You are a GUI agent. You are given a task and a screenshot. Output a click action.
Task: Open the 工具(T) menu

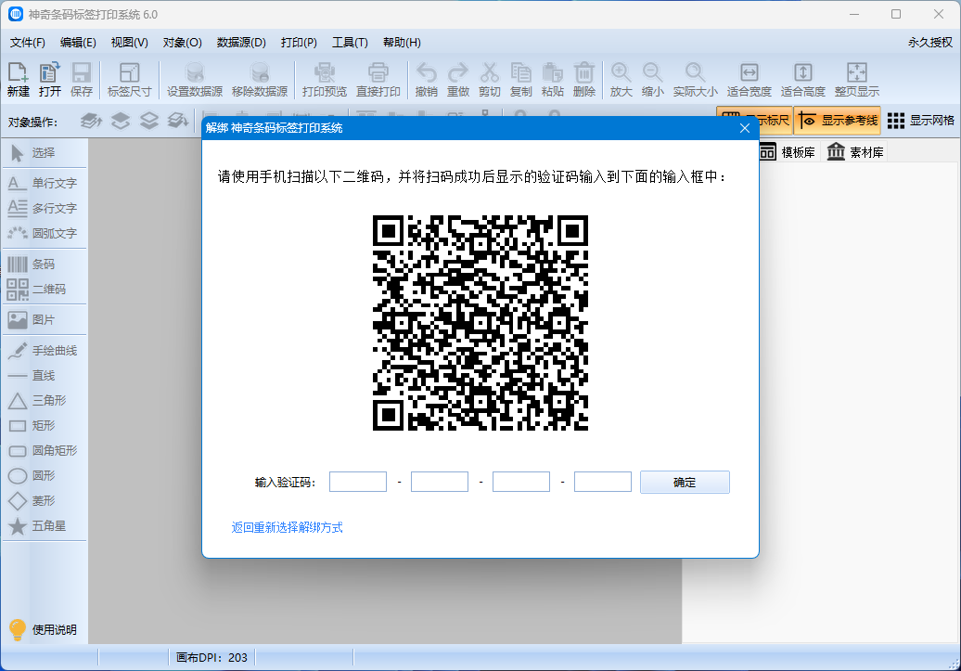tap(350, 43)
